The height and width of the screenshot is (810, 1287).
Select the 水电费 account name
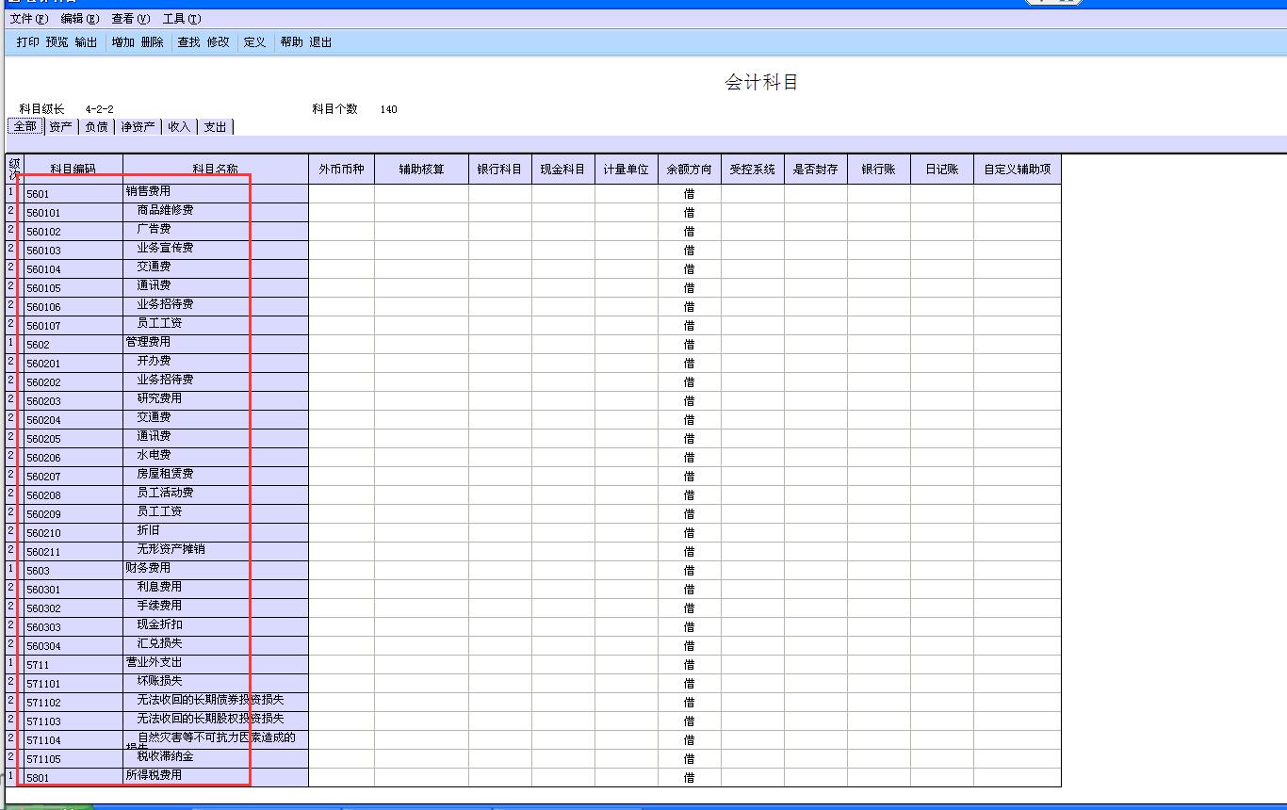click(154, 455)
